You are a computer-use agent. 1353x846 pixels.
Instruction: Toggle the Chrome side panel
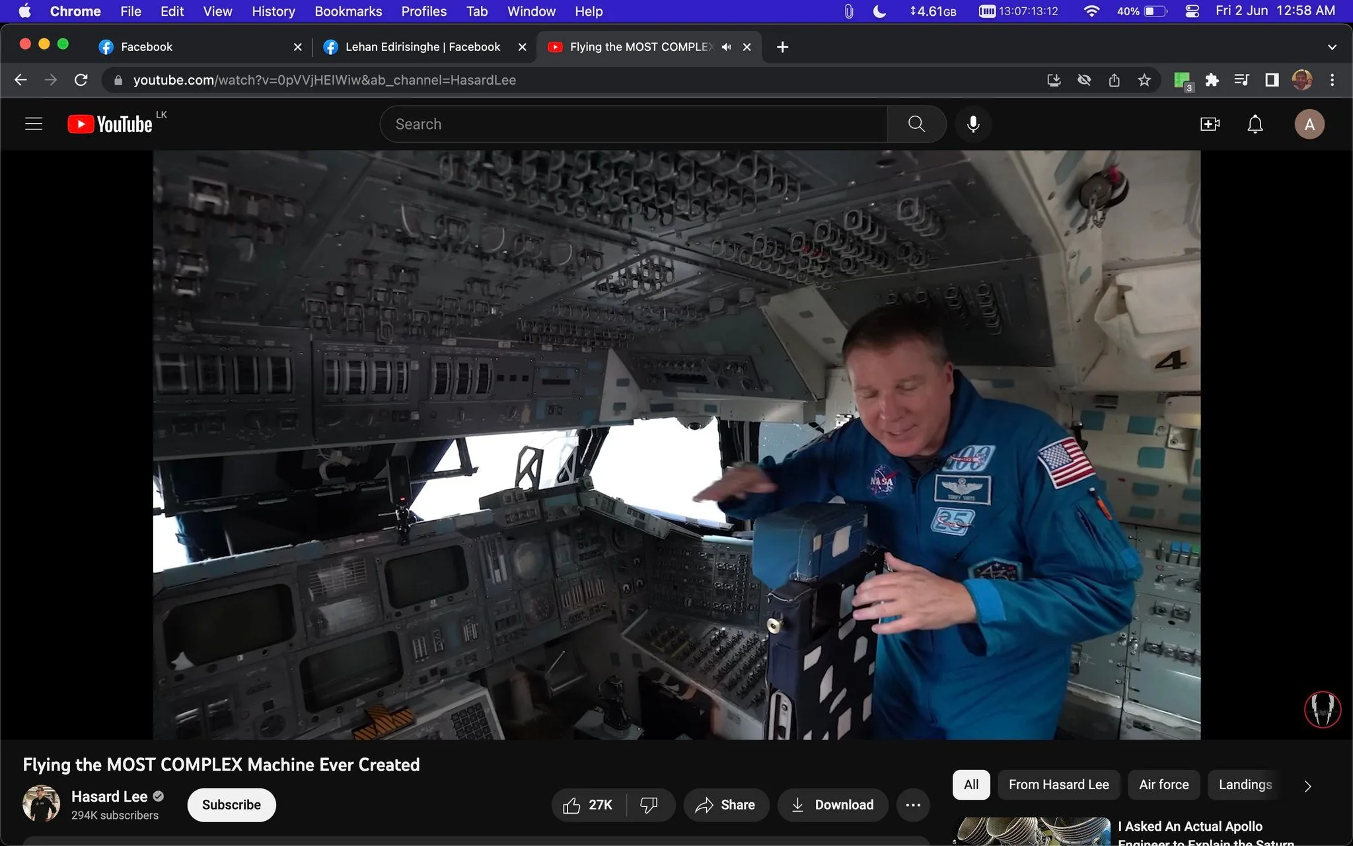click(1272, 80)
